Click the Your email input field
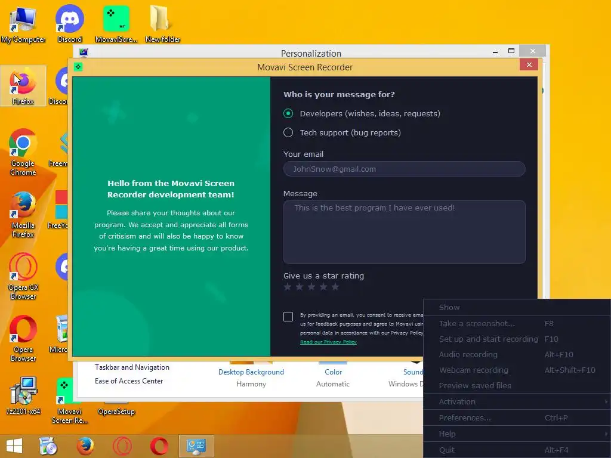This screenshot has width=611, height=458. coord(404,169)
